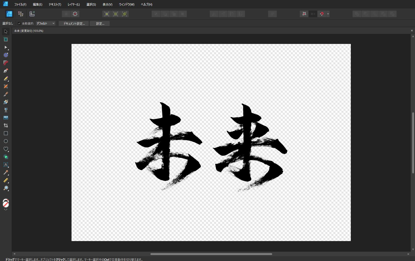Select the Artboard tool
This screenshot has width=415, height=261.
[6, 39]
